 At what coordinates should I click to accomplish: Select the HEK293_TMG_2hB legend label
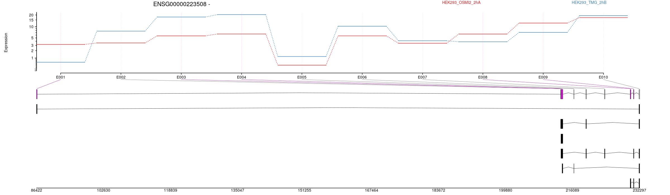[x=589, y=3]
